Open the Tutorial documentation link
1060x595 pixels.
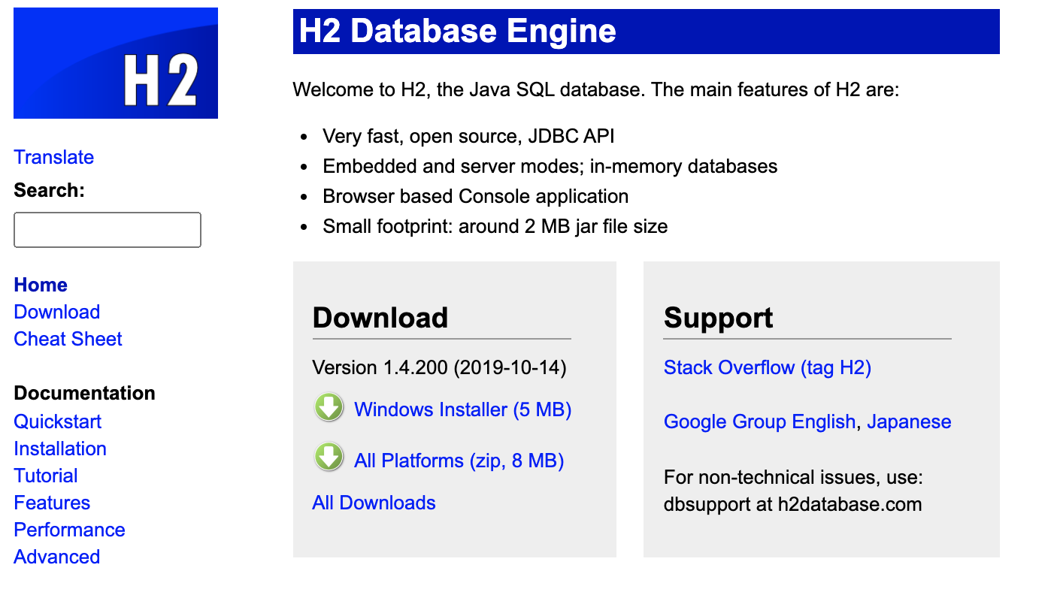(x=46, y=476)
